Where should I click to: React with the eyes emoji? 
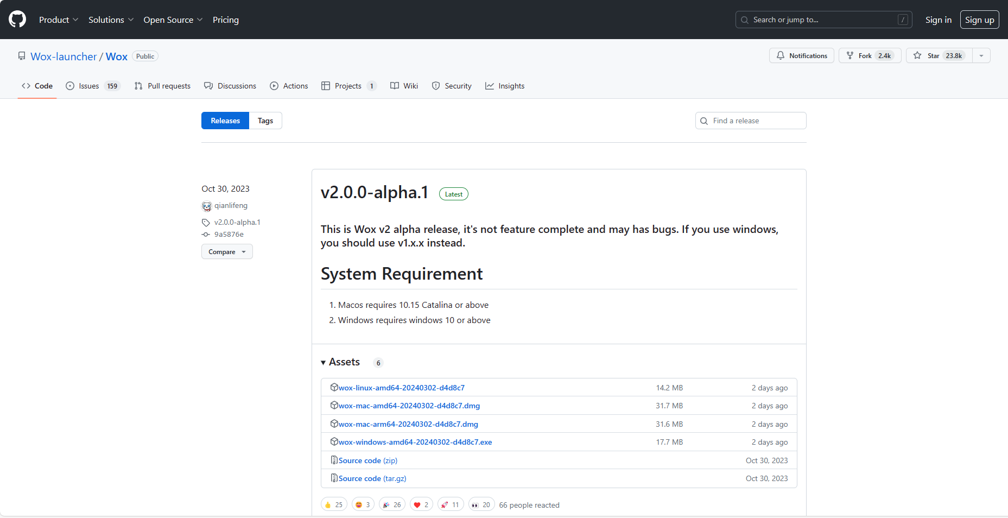pyautogui.click(x=481, y=505)
